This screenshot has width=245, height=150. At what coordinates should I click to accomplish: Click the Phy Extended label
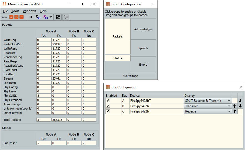tap(12, 100)
